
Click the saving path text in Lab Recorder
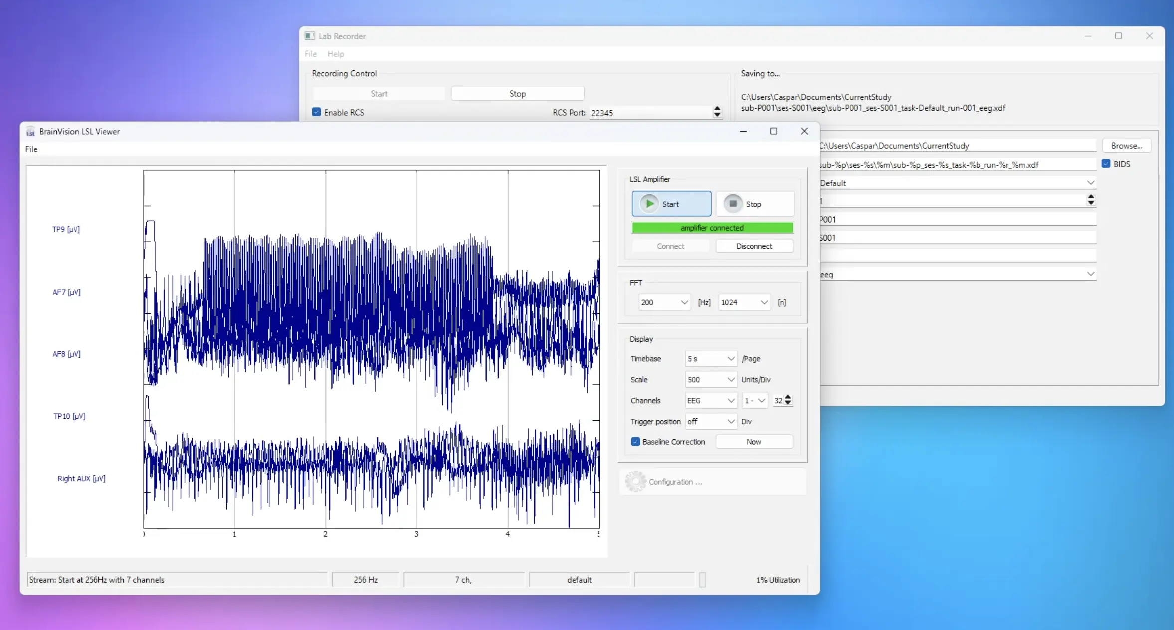873,102
